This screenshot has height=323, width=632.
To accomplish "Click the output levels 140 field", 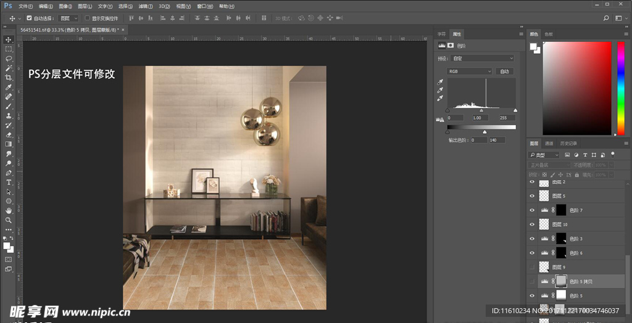I will coord(497,140).
